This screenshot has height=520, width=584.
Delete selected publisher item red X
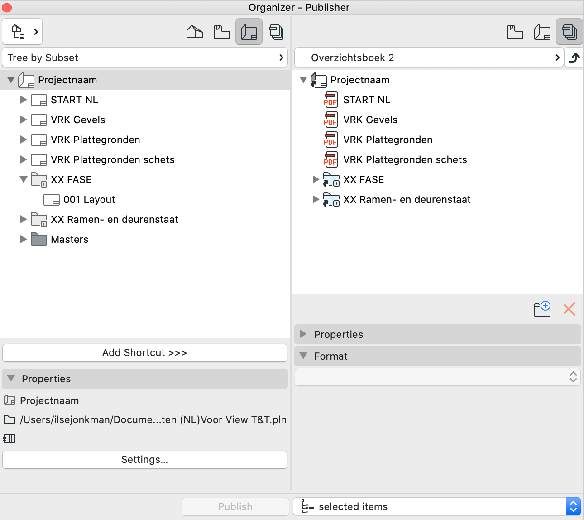570,309
